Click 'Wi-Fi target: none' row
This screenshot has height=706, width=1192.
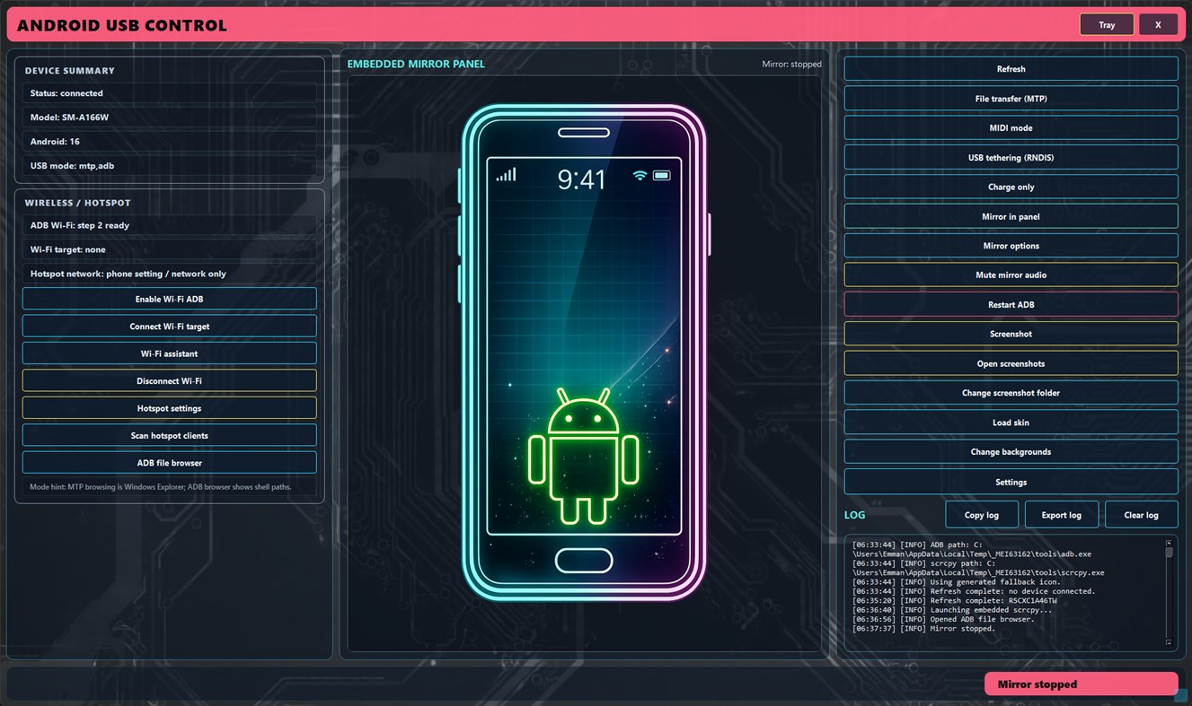(170, 249)
